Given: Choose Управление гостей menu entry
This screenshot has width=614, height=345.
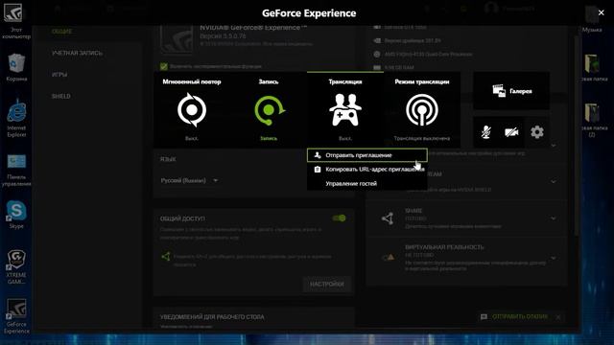Looking at the screenshot, I should tap(366, 183).
